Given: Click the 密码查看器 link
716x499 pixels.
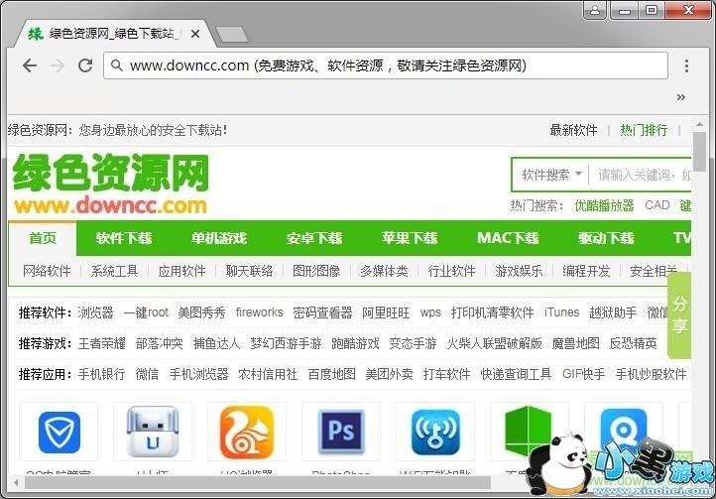Looking at the screenshot, I should 323,312.
